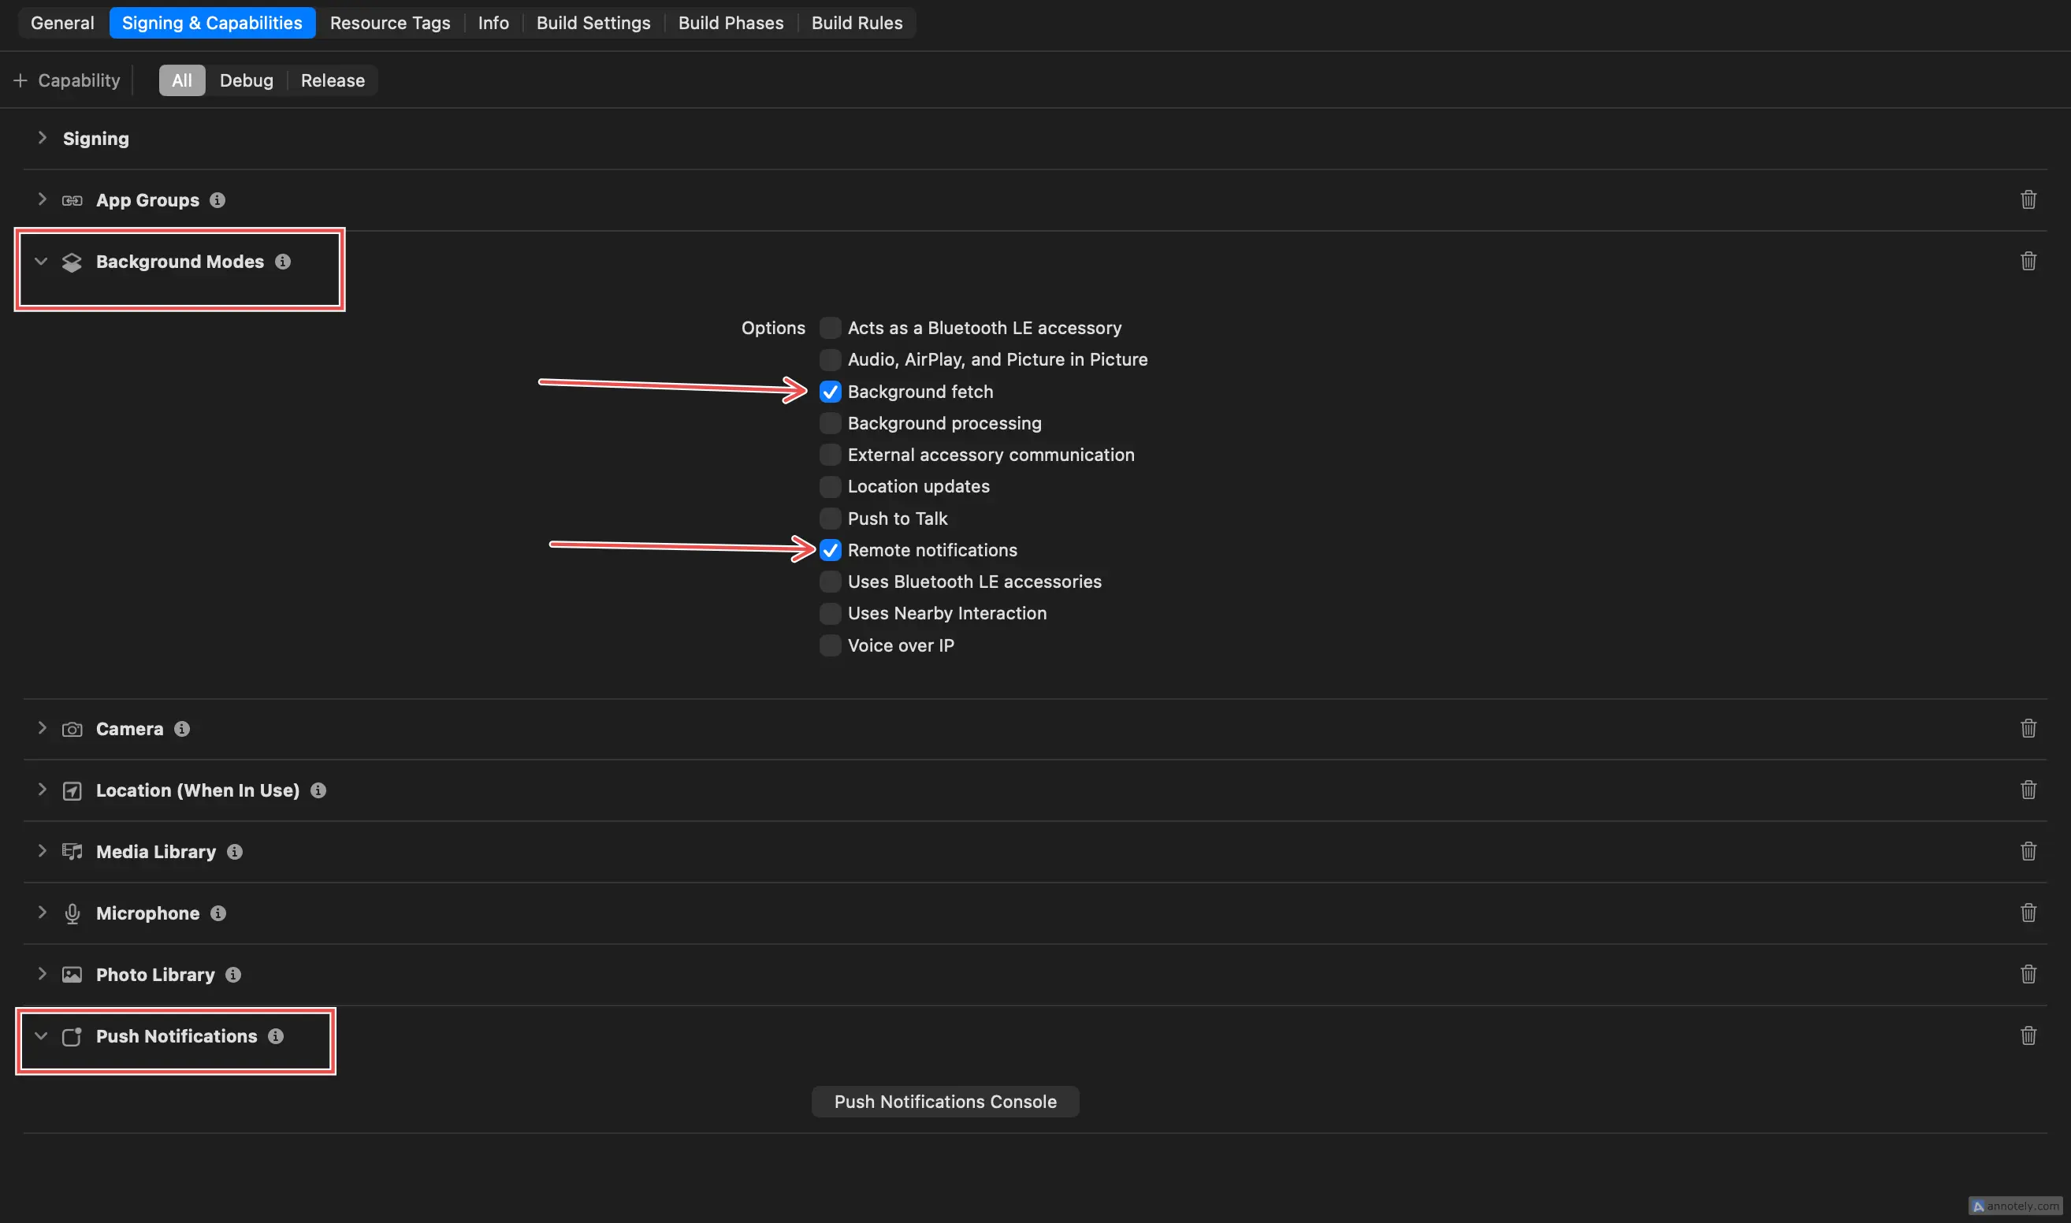Collapse the Push Notifications section
Viewport: 2071px width, 1223px height.
point(41,1037)
